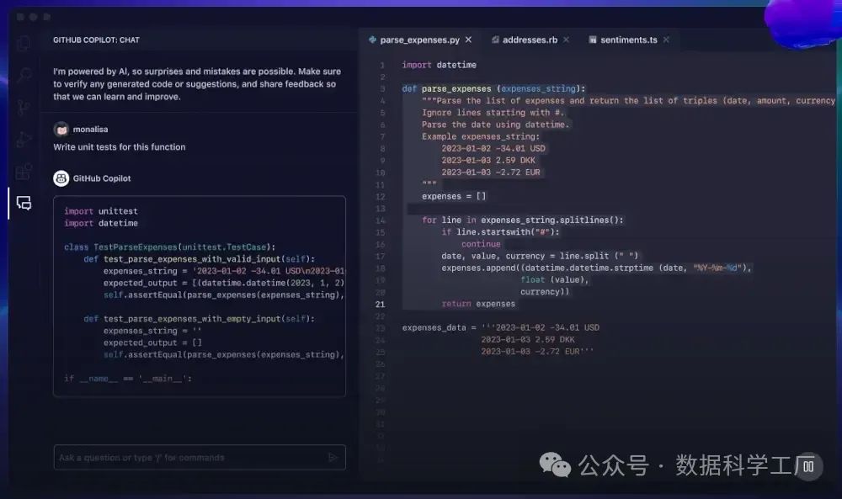
Task: Switch to the sentiments.ts tab
Action: [x=628, y=40]
